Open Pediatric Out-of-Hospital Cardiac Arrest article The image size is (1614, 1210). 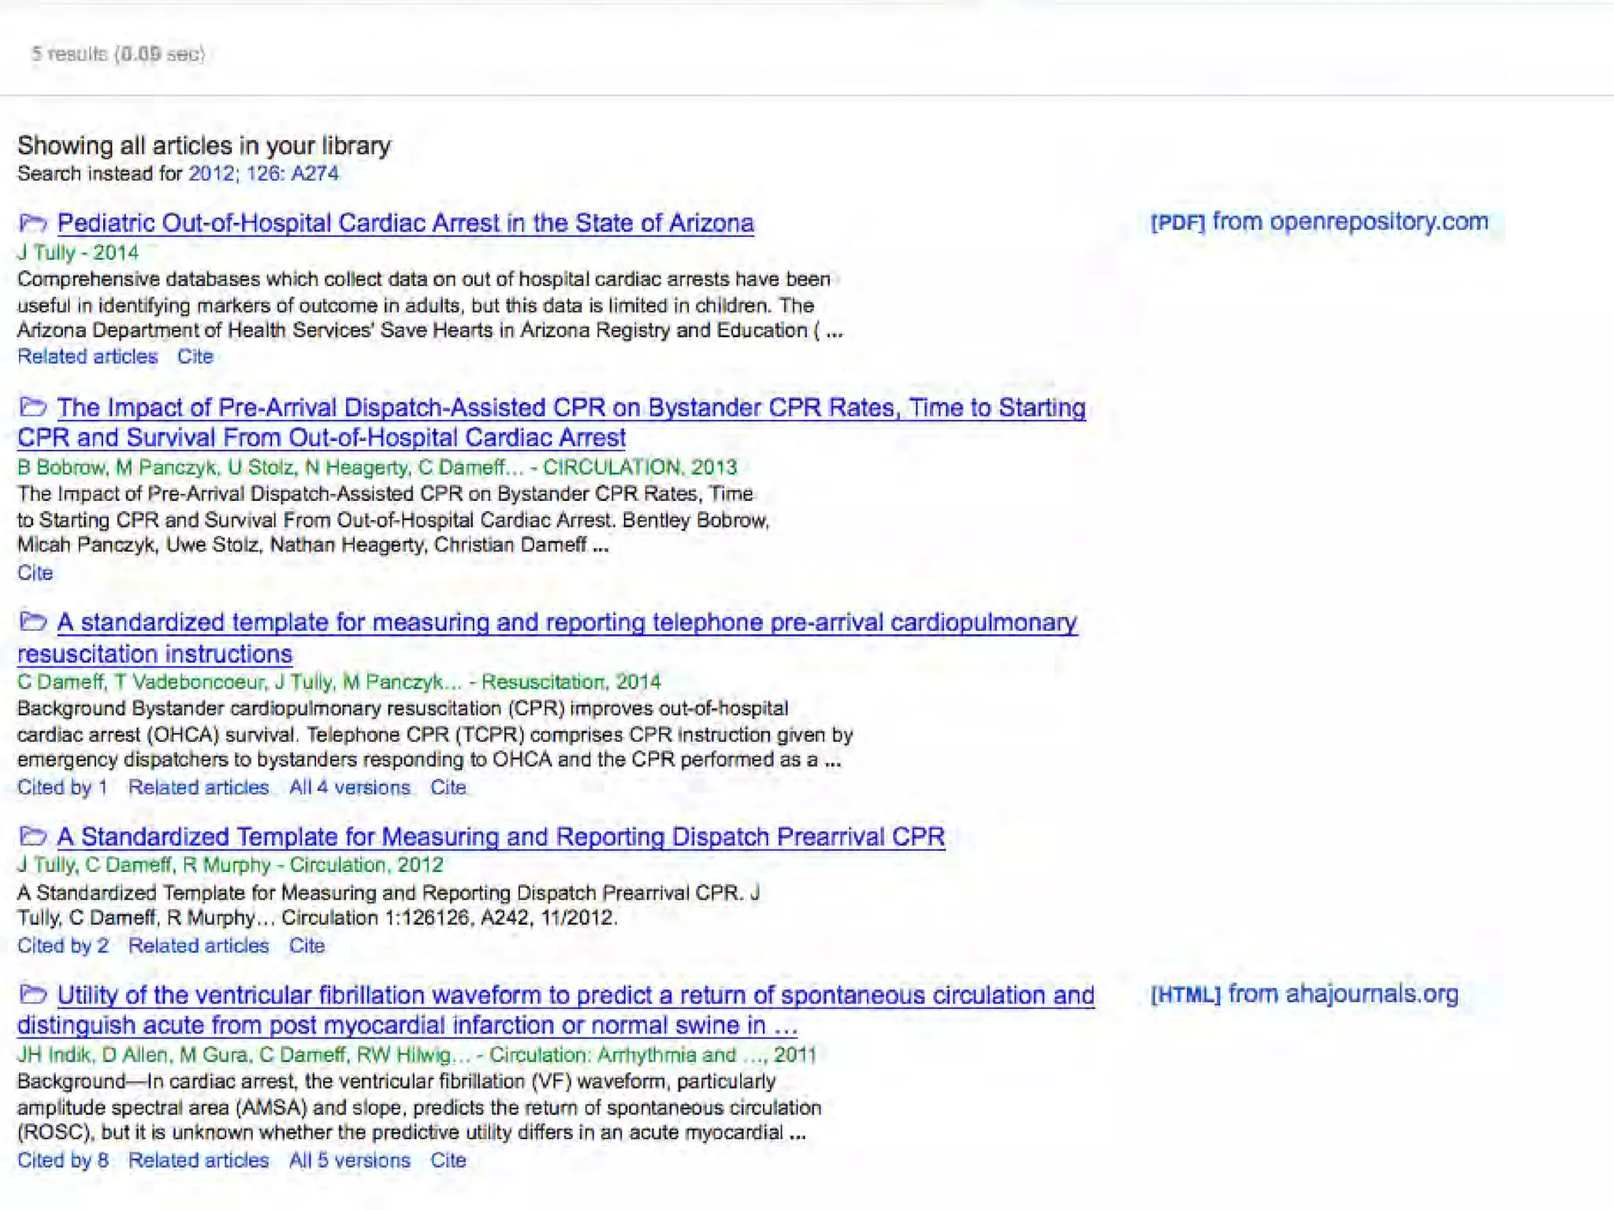click(x=405, y=224)
